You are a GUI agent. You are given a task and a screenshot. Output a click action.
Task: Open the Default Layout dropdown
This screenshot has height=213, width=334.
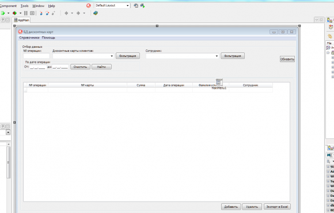click(x=112, y=6)
